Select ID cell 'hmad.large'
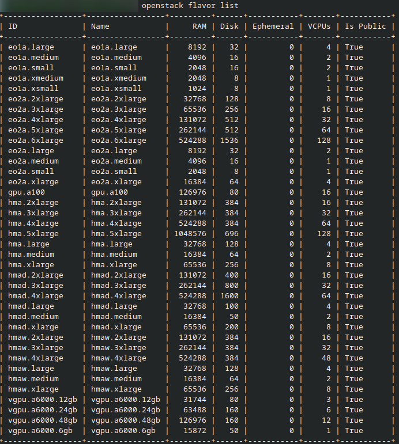Screen dimensions: 399x444 (31, 306)
